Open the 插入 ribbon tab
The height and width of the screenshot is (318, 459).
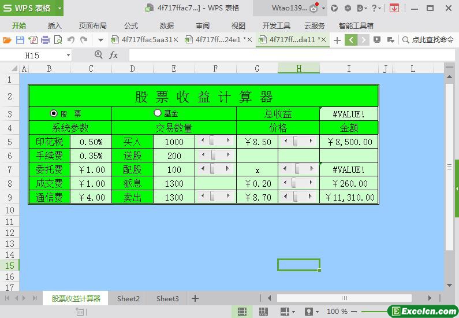54,25
